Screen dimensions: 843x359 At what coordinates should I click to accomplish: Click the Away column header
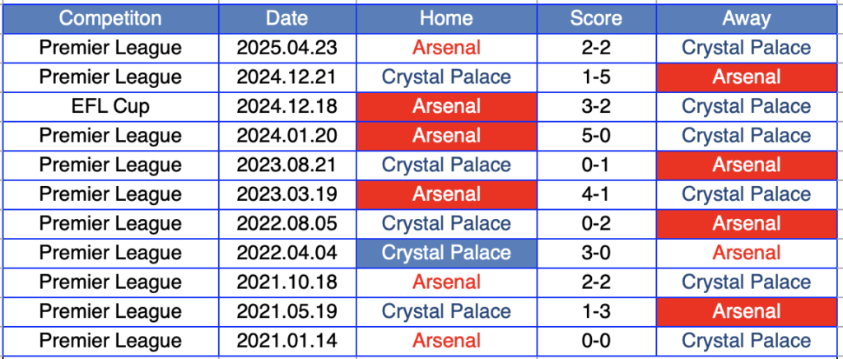pos(746,18)
